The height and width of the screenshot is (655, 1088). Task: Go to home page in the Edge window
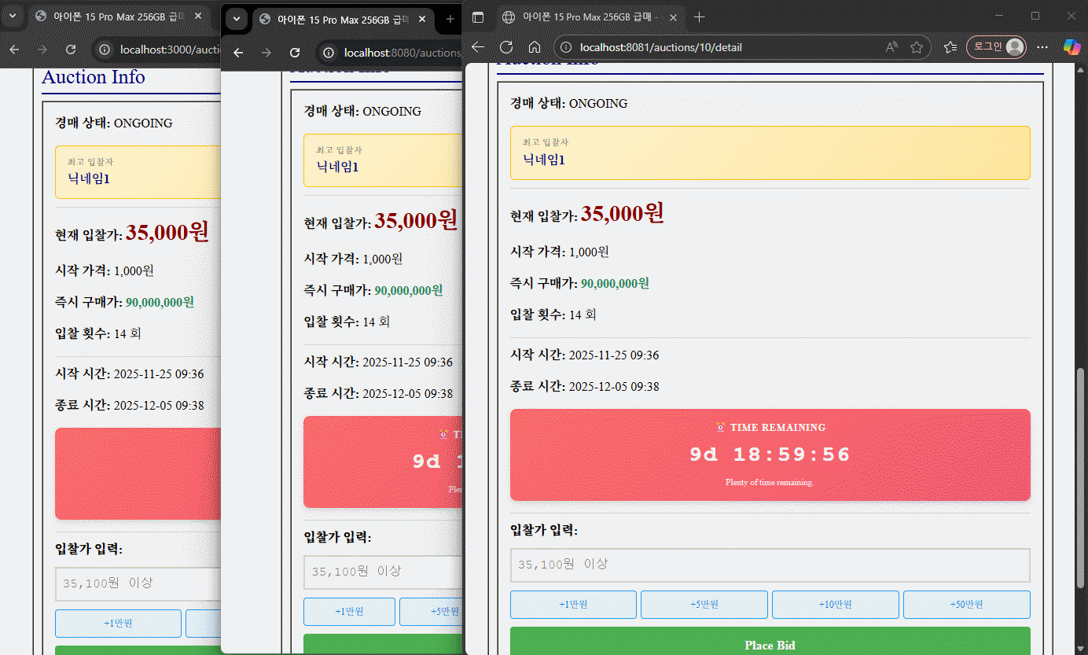click(x=535, y=47)
